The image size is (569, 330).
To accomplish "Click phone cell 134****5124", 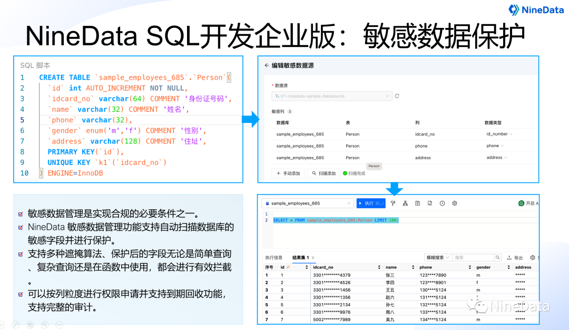I will tap(433, 319).
